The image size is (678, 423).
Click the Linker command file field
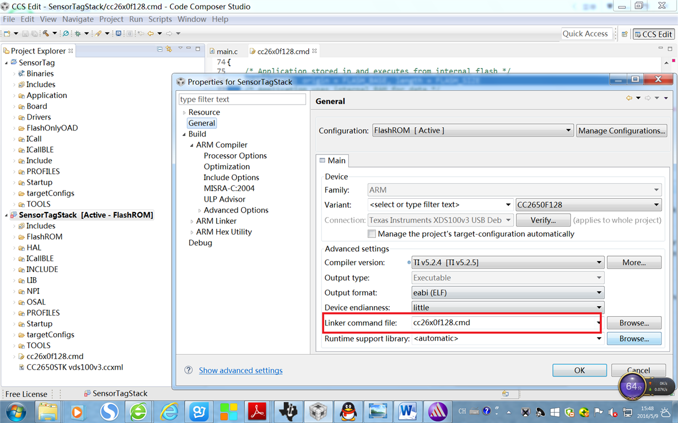click(507, 323)
